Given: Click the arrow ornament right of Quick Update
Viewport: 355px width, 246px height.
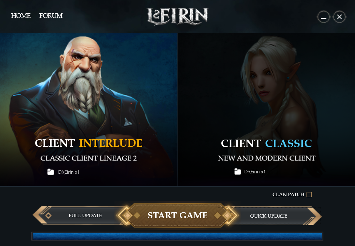Looking at the screenshot, I should 314,216.
